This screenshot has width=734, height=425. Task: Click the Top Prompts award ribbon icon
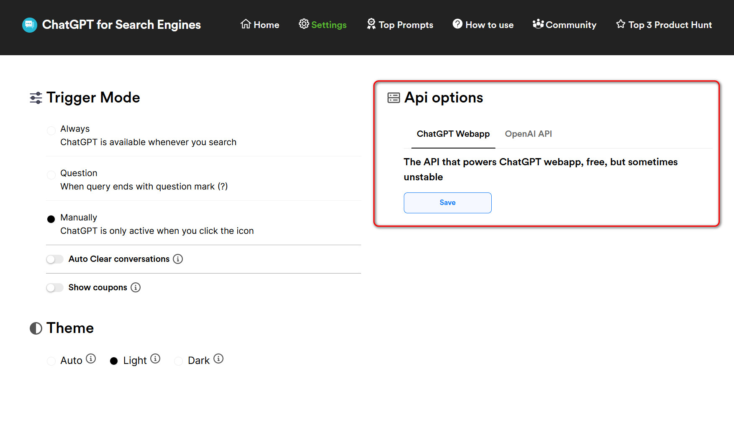(x=371, y=24)
